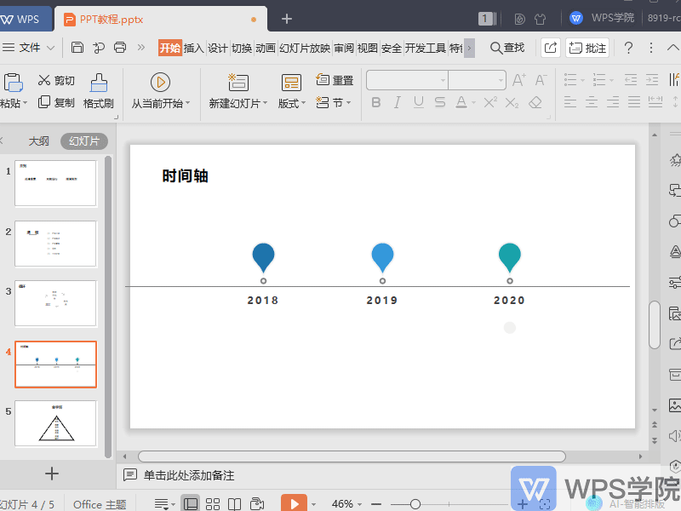Switch to the 大纲 outline tab

click(38, 141)
